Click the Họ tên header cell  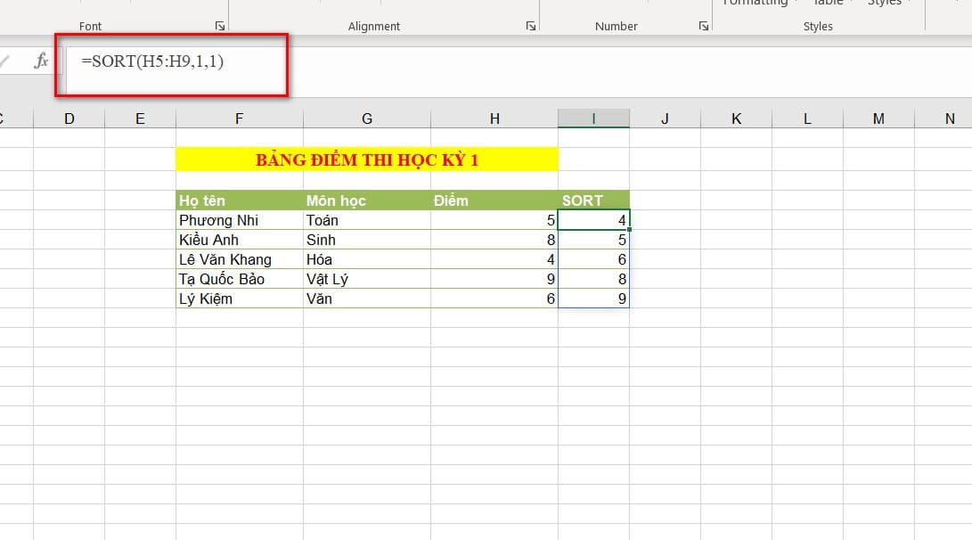pos(239,200)
